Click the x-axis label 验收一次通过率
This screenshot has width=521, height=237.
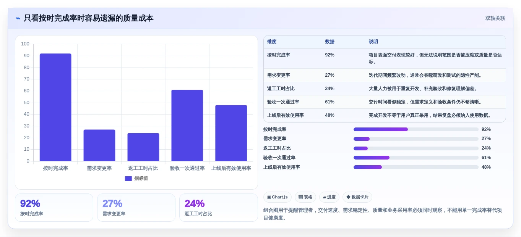[x=187, y=168]
